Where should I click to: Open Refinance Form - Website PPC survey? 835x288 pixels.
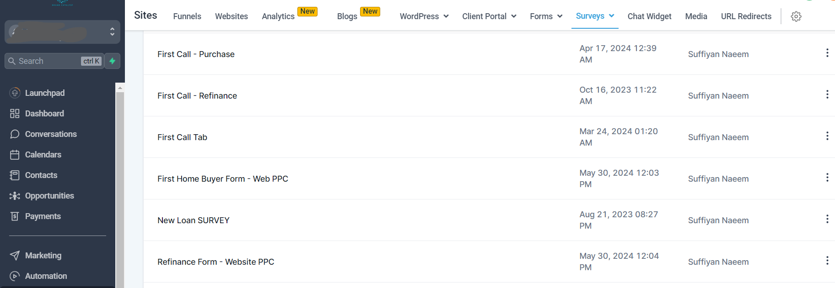click(x=216, y=262)
